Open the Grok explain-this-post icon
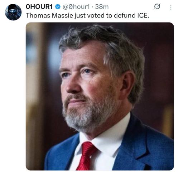179x174 pixels. click(x=157, y=7)
